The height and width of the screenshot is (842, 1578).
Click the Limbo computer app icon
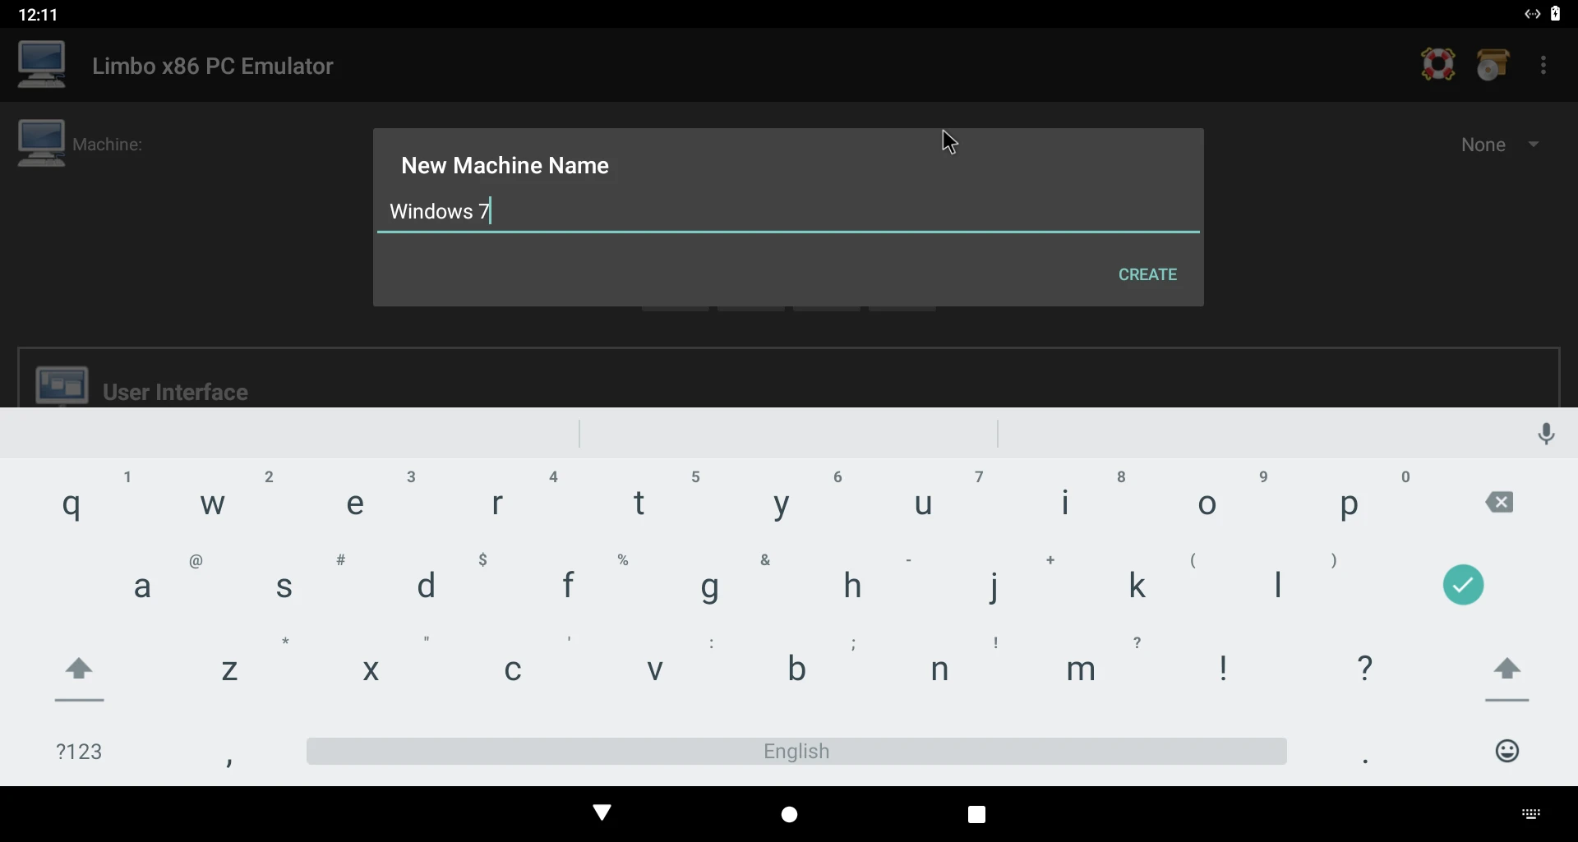click(x=42, y=65)
